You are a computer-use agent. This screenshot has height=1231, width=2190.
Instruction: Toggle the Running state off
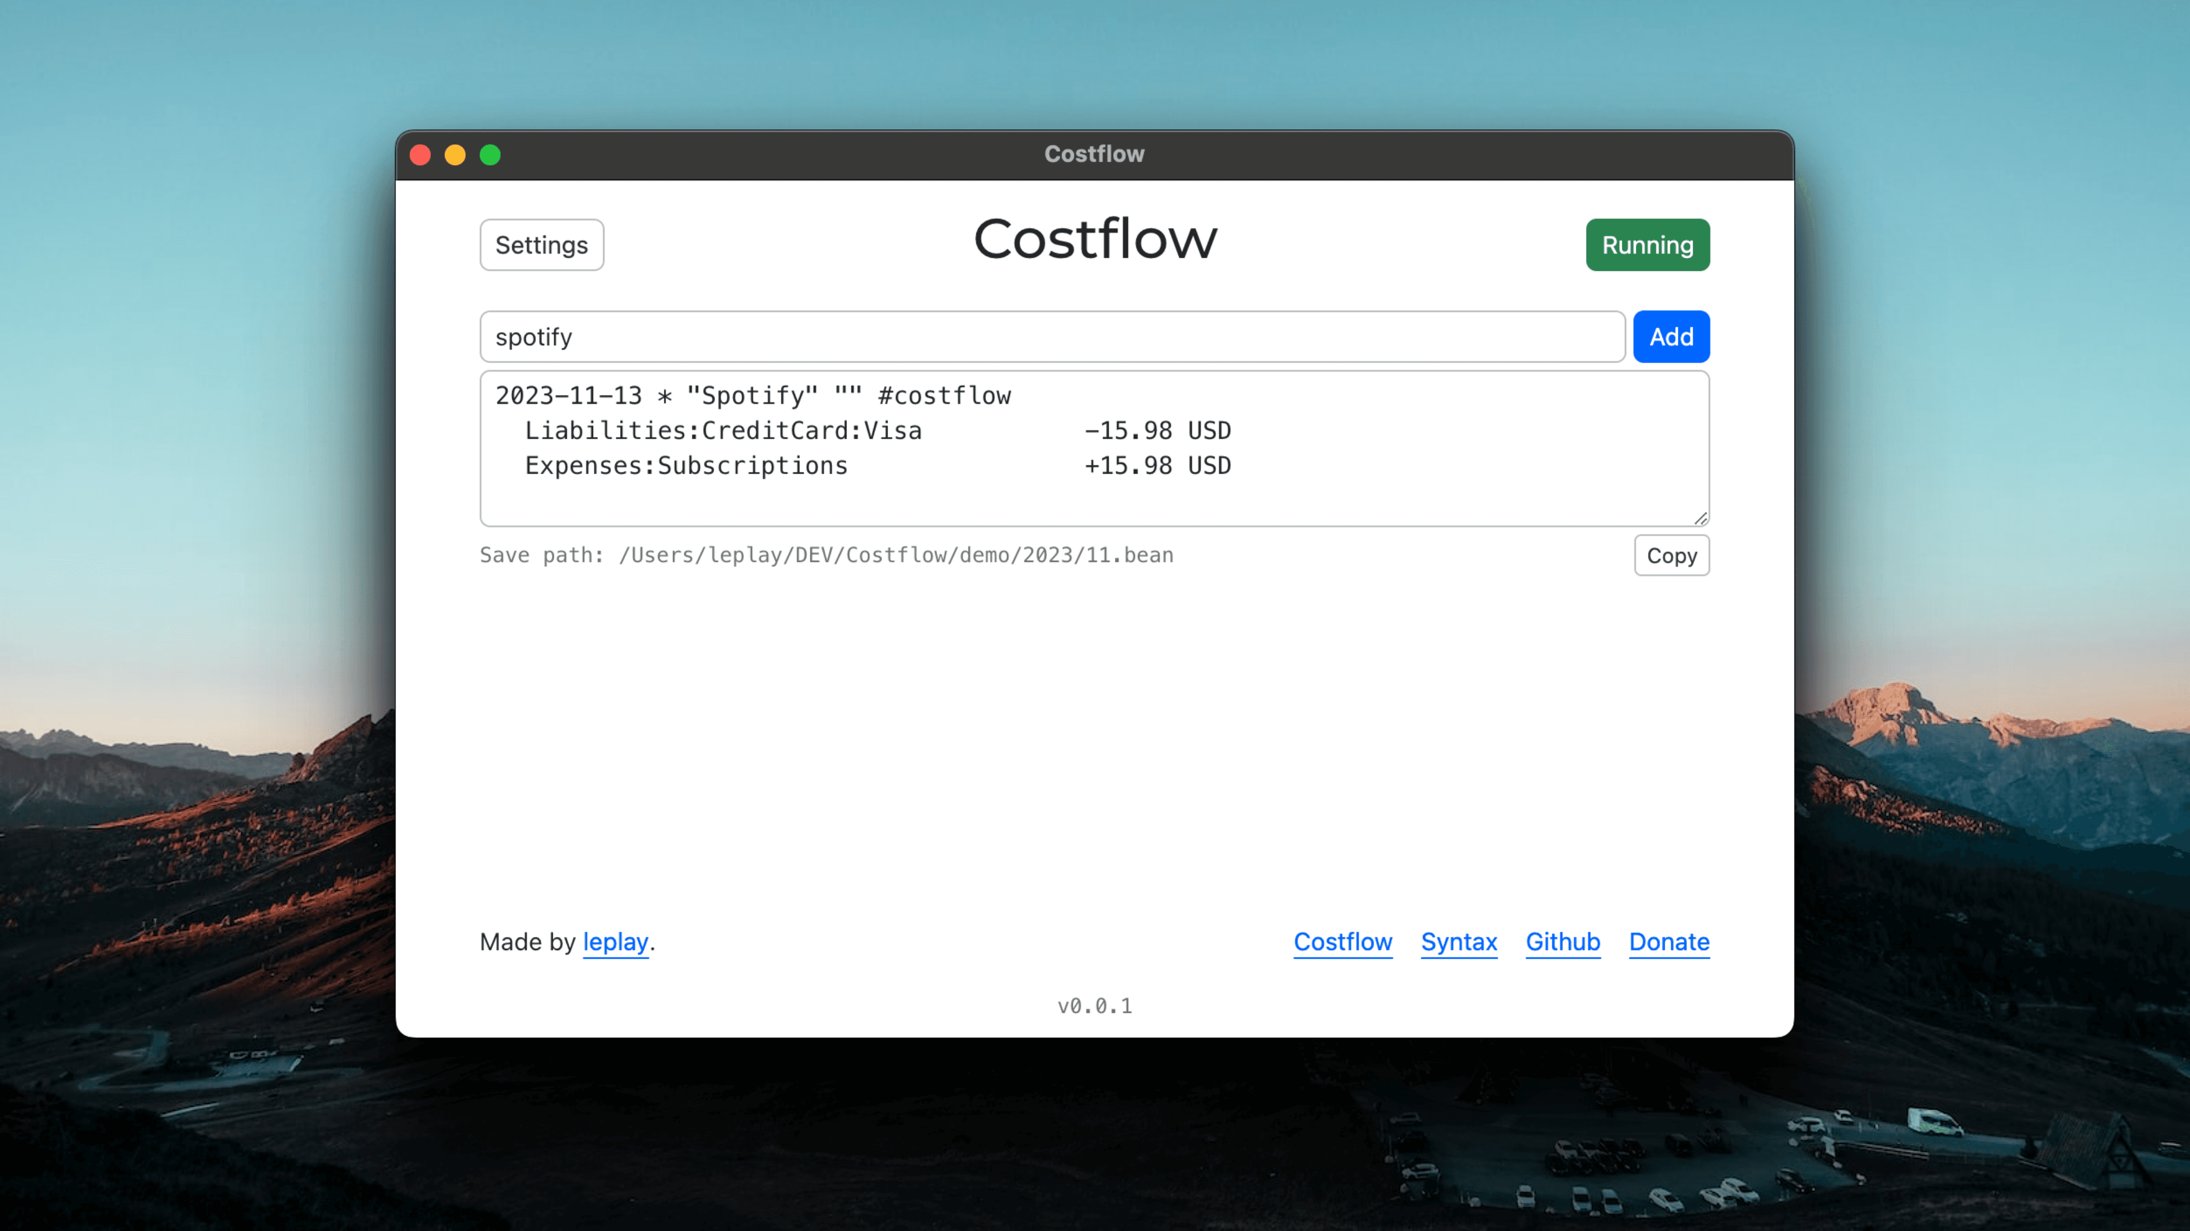point(1647,243)
